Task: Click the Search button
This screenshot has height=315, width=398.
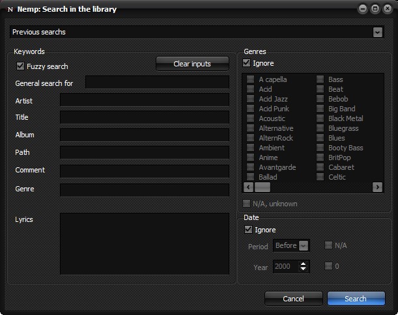Action: click(x=356, y=299)
